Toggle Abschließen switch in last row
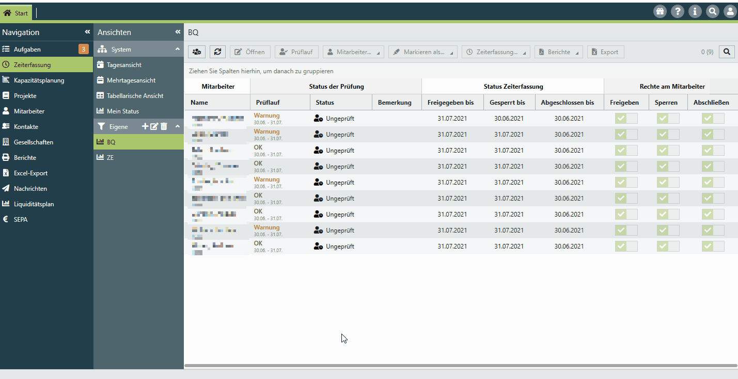This screenshot has height=379, width=738. click(713, 246)
